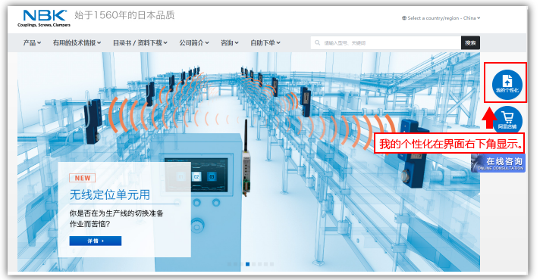
Task: Click the orange NEW badge
Action: tap(83, 178)
